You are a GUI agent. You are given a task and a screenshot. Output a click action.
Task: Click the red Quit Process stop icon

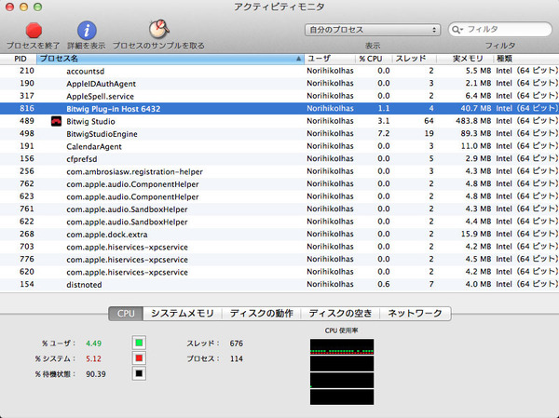click(34, 31)
